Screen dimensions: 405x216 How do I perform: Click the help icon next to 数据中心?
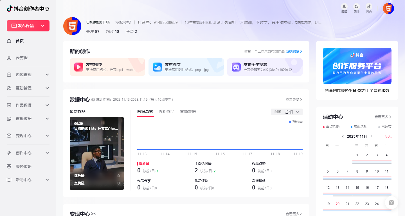pyautogui.click(x=93, y=100)
